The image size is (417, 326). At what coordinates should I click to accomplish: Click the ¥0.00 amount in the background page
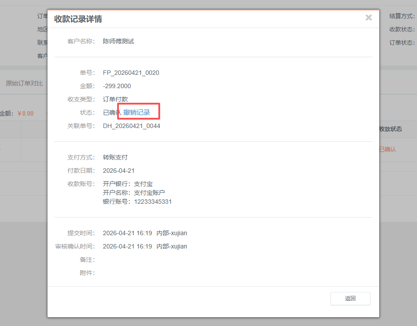click(x=26, y=114)
